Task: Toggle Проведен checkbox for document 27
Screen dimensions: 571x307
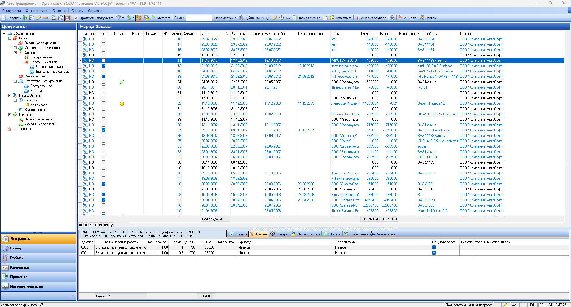Action: coord(103,130)
